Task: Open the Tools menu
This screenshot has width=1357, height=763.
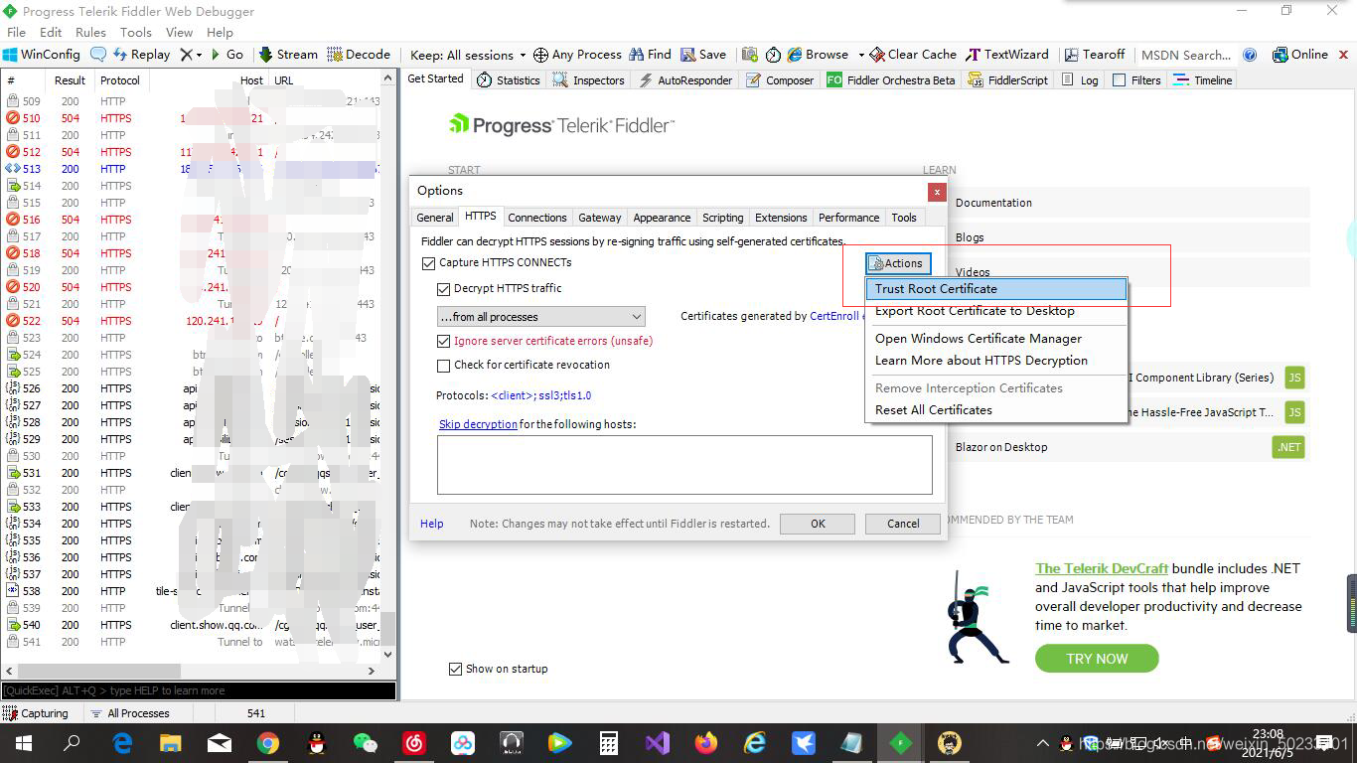Action: coord(136,32)
